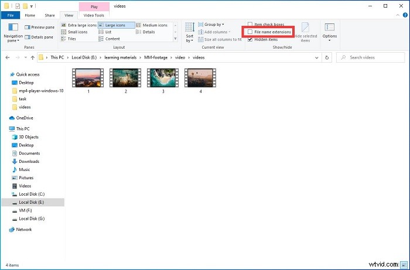
Task: Click the Details pane button
Action: (x=39, y=37)
